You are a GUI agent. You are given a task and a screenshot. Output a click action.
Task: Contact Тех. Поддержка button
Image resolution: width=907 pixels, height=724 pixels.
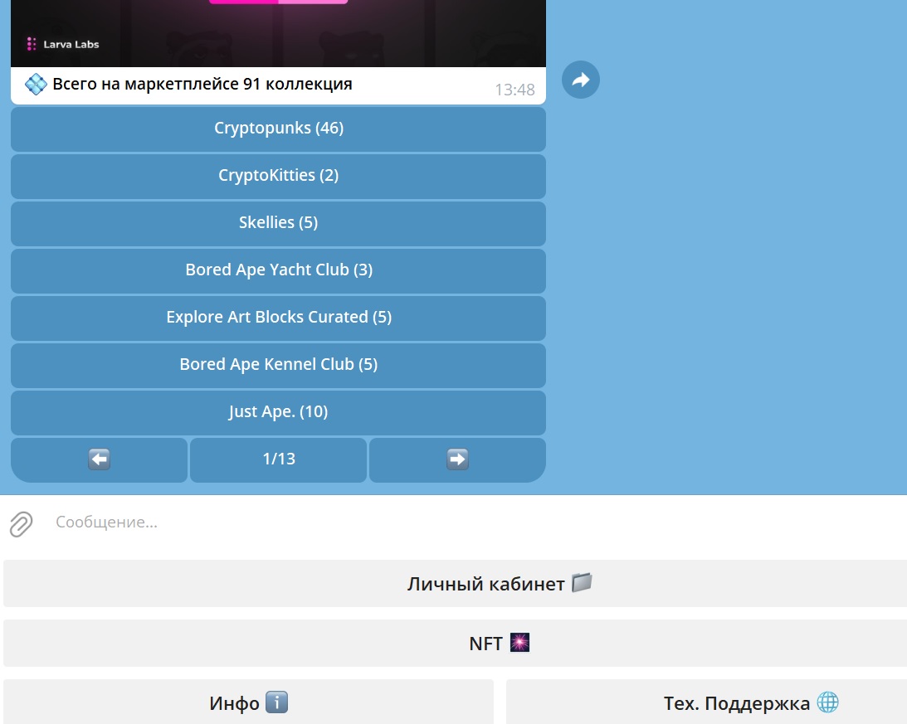(706, 702)
